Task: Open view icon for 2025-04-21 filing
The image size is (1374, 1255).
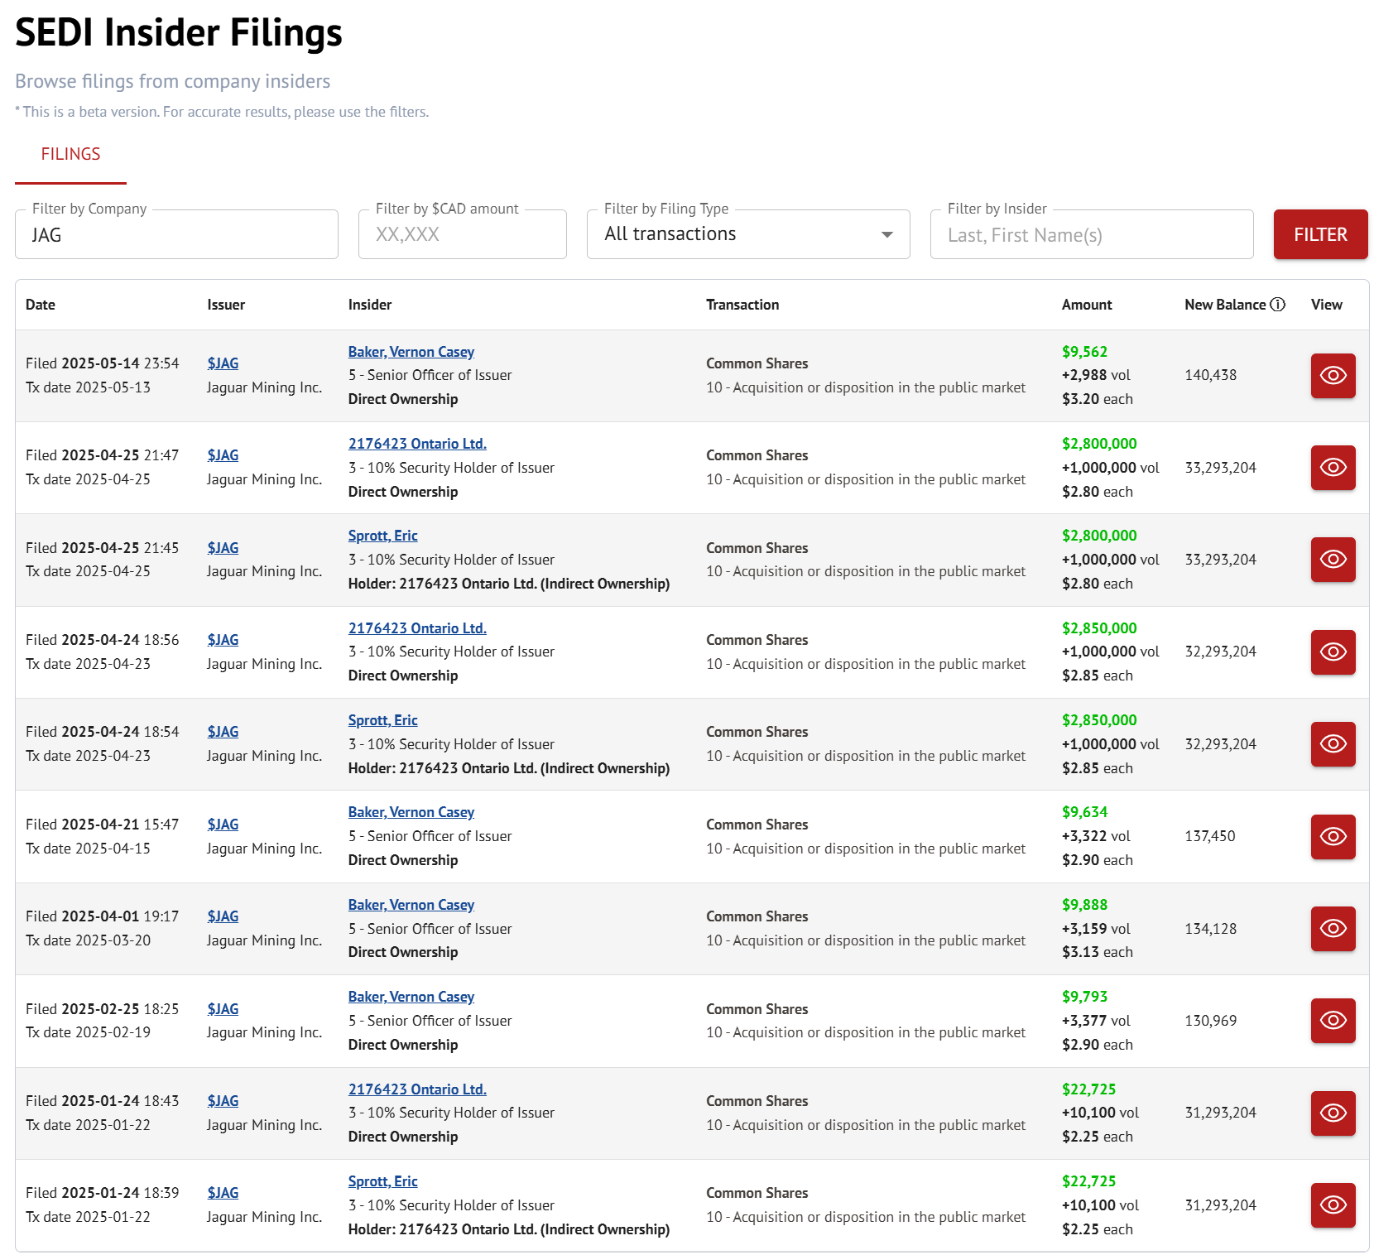Action: [1332, 837]
